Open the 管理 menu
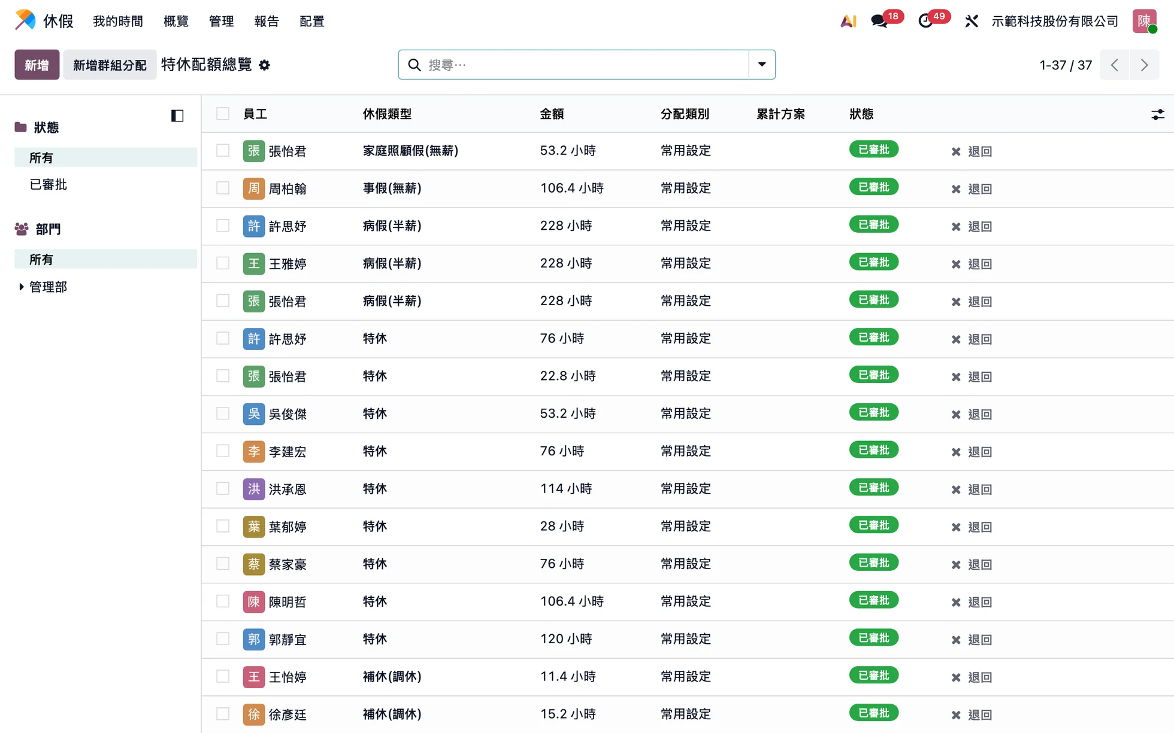 221,22
